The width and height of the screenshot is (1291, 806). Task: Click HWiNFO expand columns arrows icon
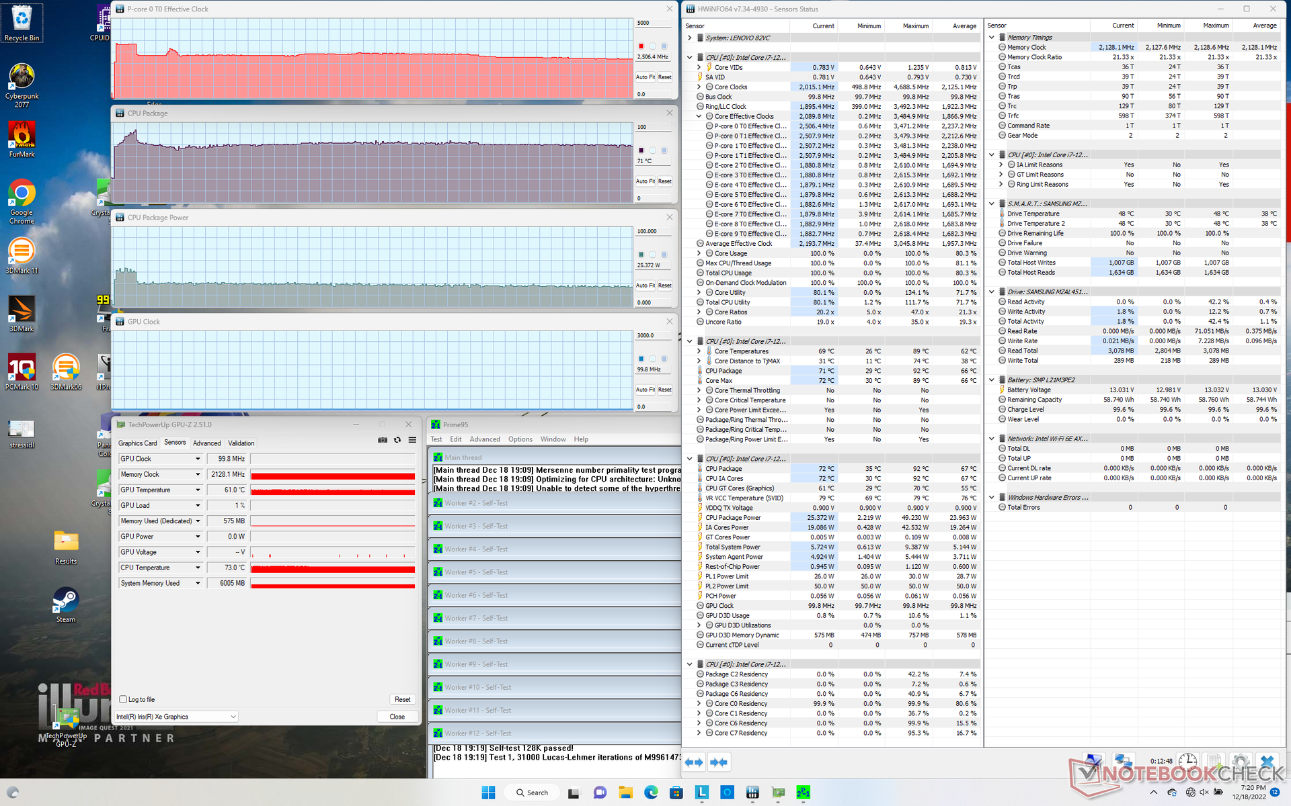click(694, 762)
